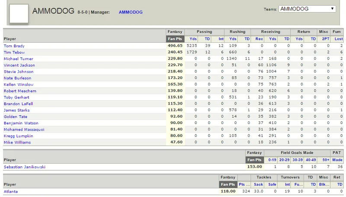Sort by 0-19 field goals column
The height and width of the screenshot is (197, 346).
[272, 160]
